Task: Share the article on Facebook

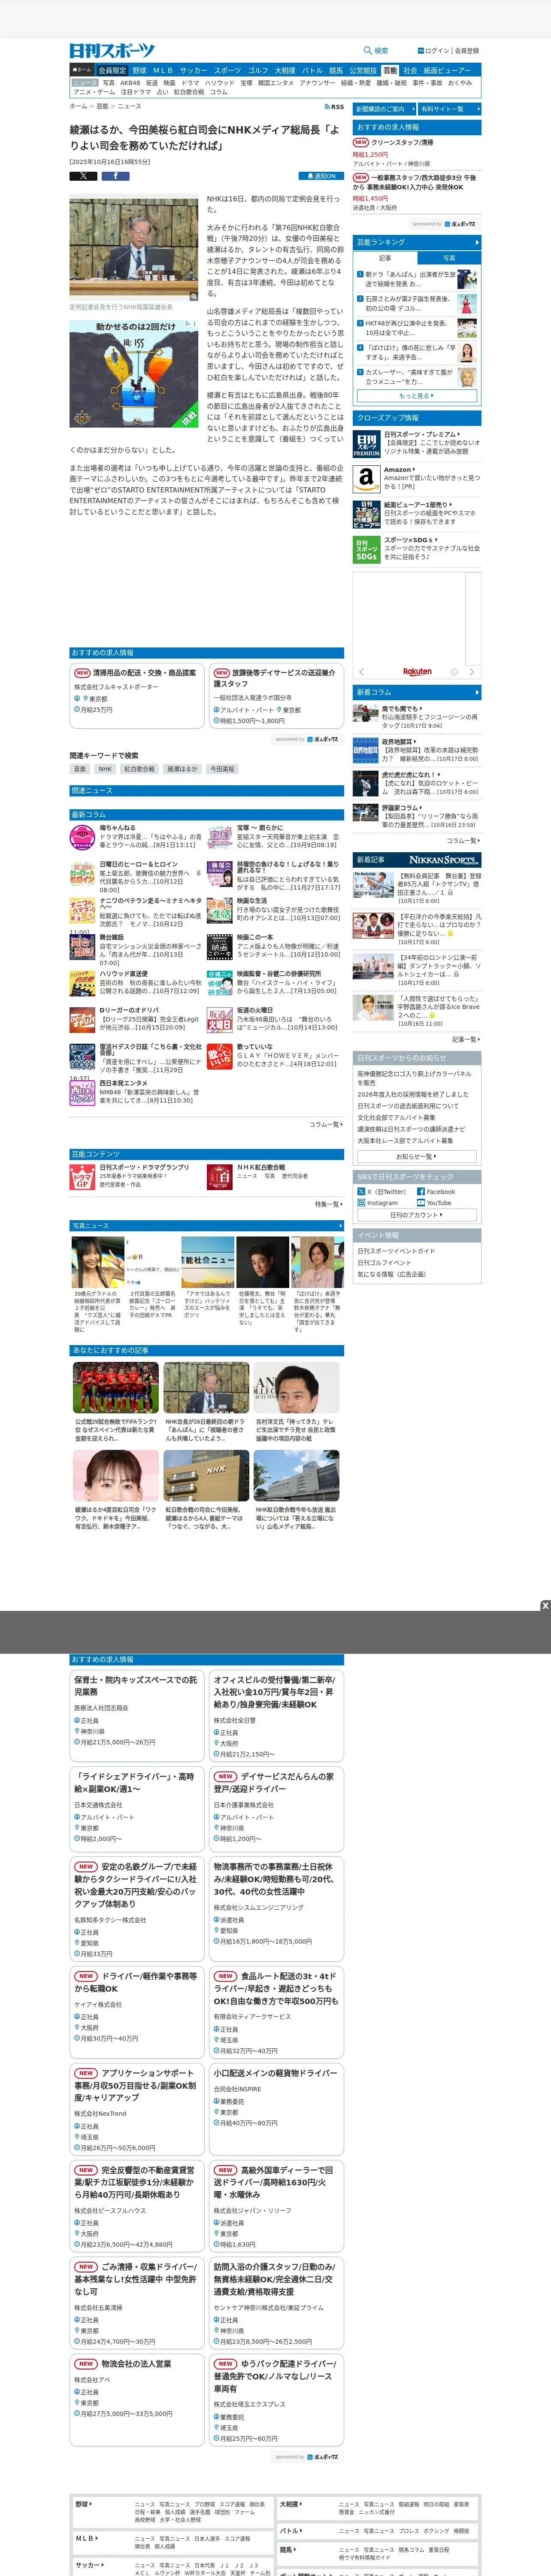Action: (x=115, y=176)
